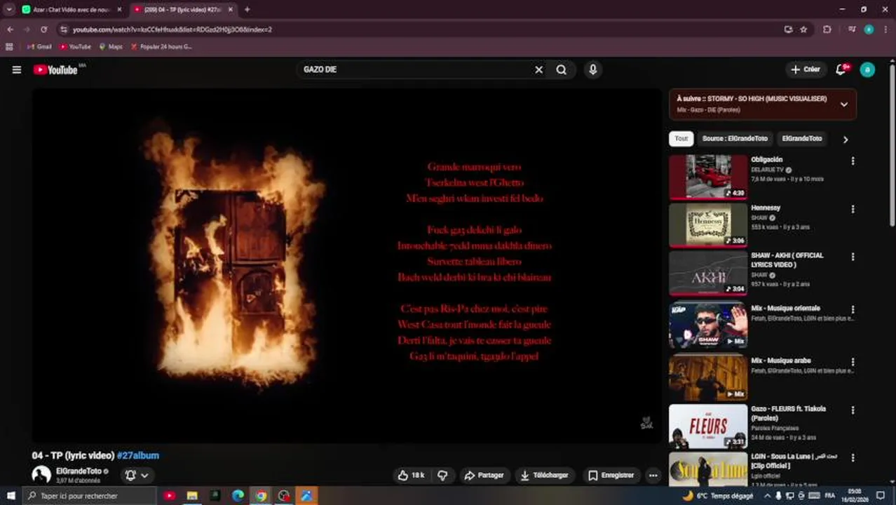896x505 pixels.
Task: Open the Maps bookmark
Action: (x=111, y=46)
